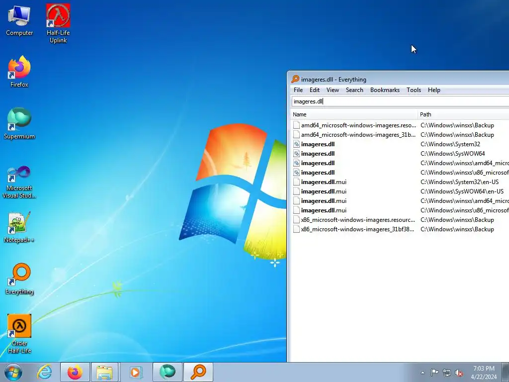Sort results by the Path column header
The height and width of the screenshot is (382, 509).
463,114
